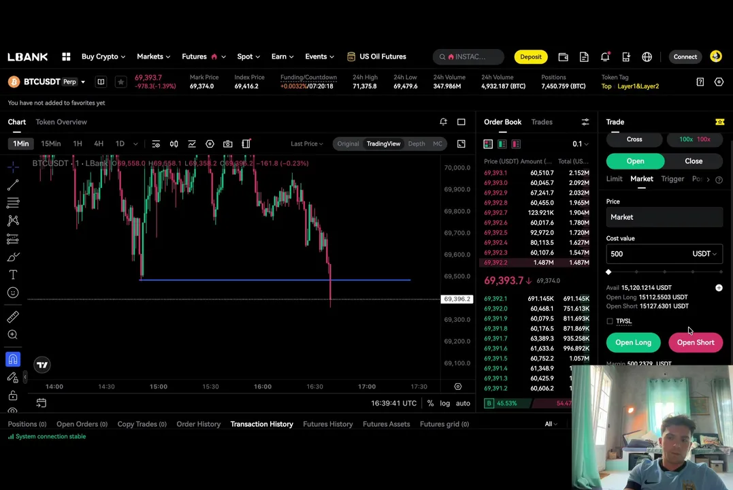Screen dimensions: 733x490
Task: Open the user profile avatar
Action: click(716, 56)
